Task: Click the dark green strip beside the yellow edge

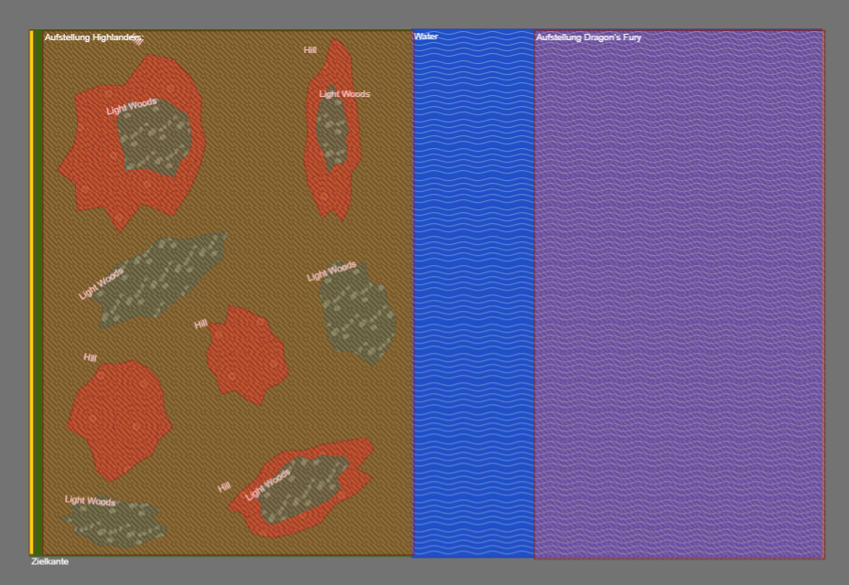Action: 38,292
